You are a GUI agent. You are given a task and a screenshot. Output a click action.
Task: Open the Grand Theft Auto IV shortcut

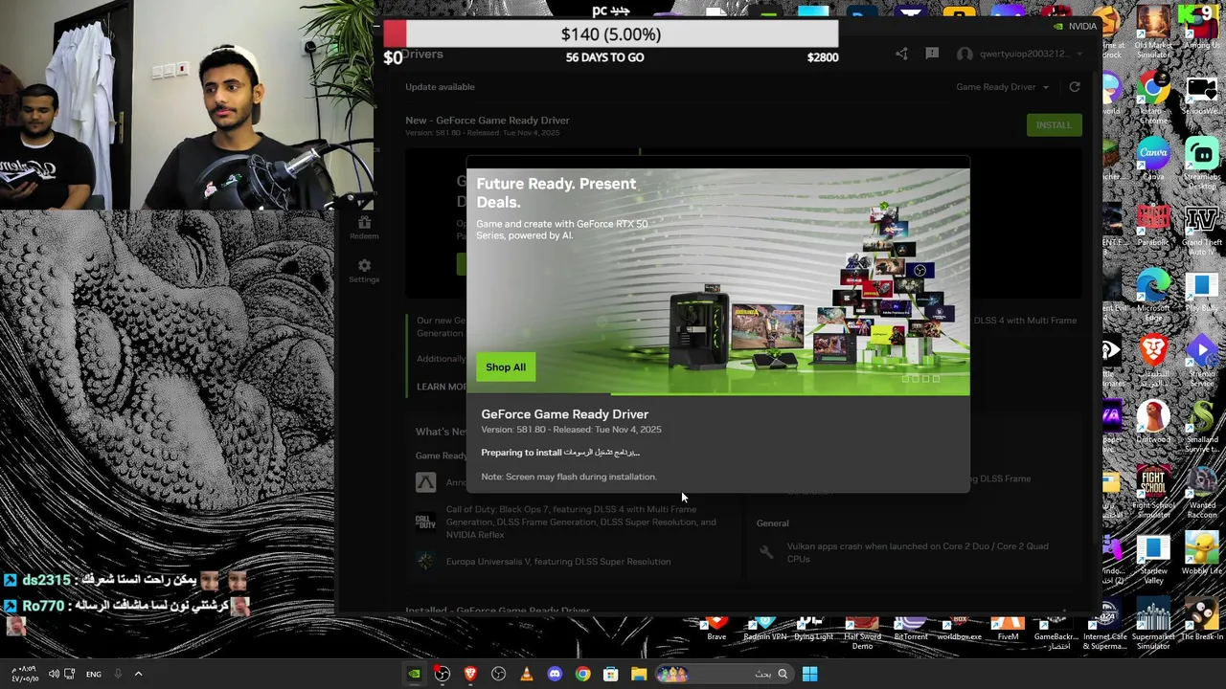[x=1201, y=230]
